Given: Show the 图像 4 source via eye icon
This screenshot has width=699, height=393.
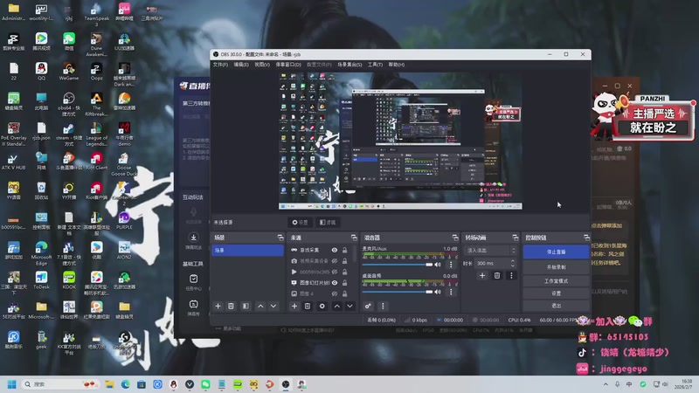Looking at the screenshot, I should (x=335, y=293).
